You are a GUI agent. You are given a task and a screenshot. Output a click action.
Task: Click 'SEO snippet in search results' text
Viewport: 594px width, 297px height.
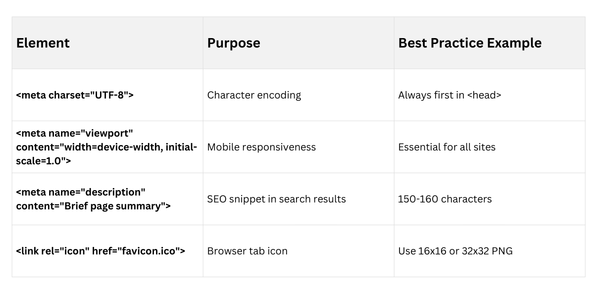click(x=276, y=199)
